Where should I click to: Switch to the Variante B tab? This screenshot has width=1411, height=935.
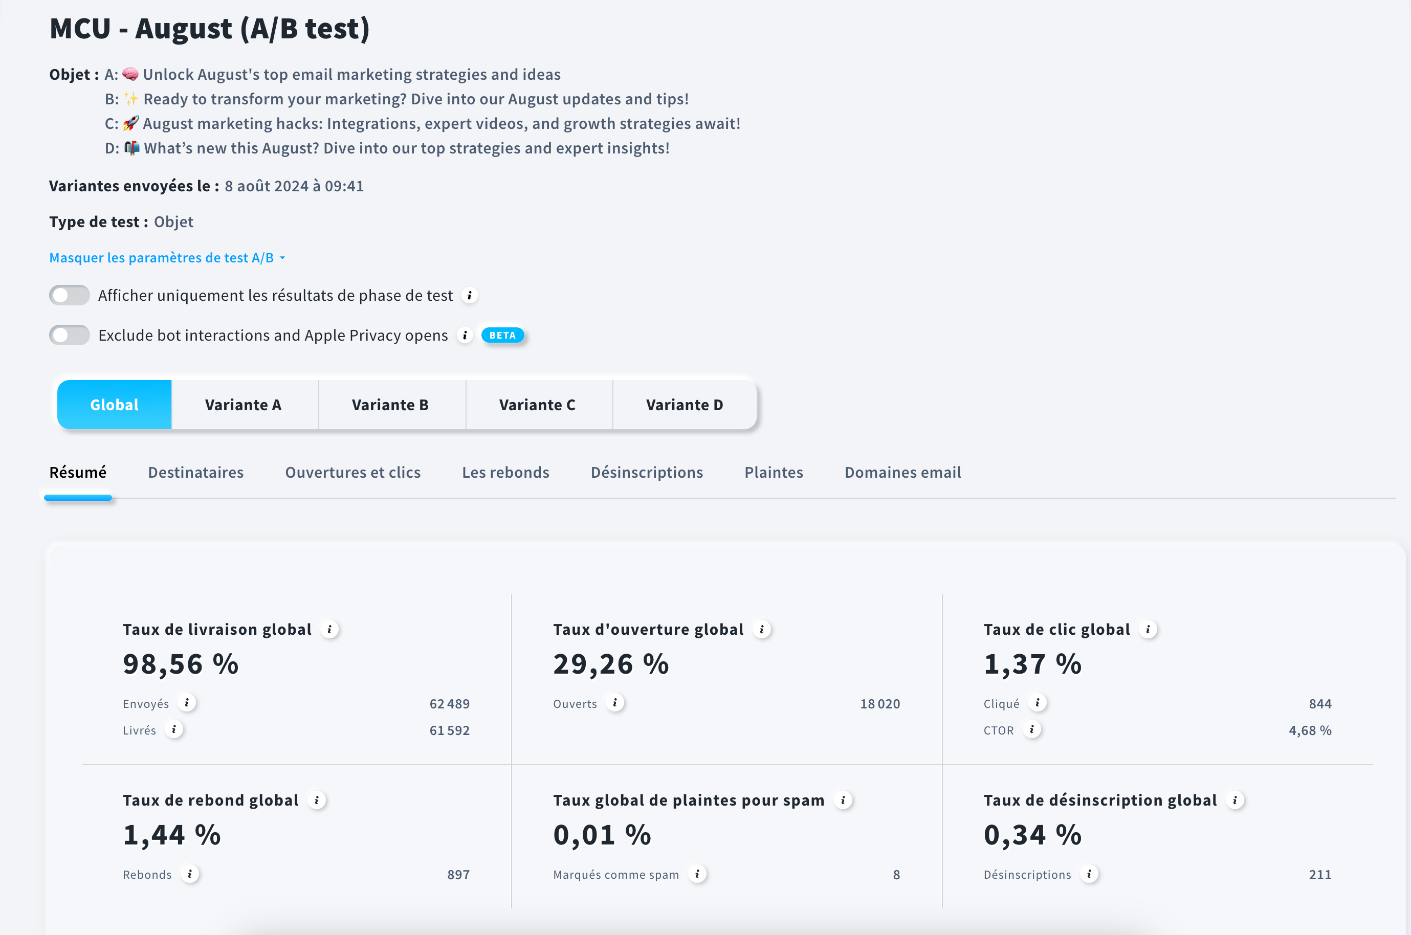[x=391, y=404]
